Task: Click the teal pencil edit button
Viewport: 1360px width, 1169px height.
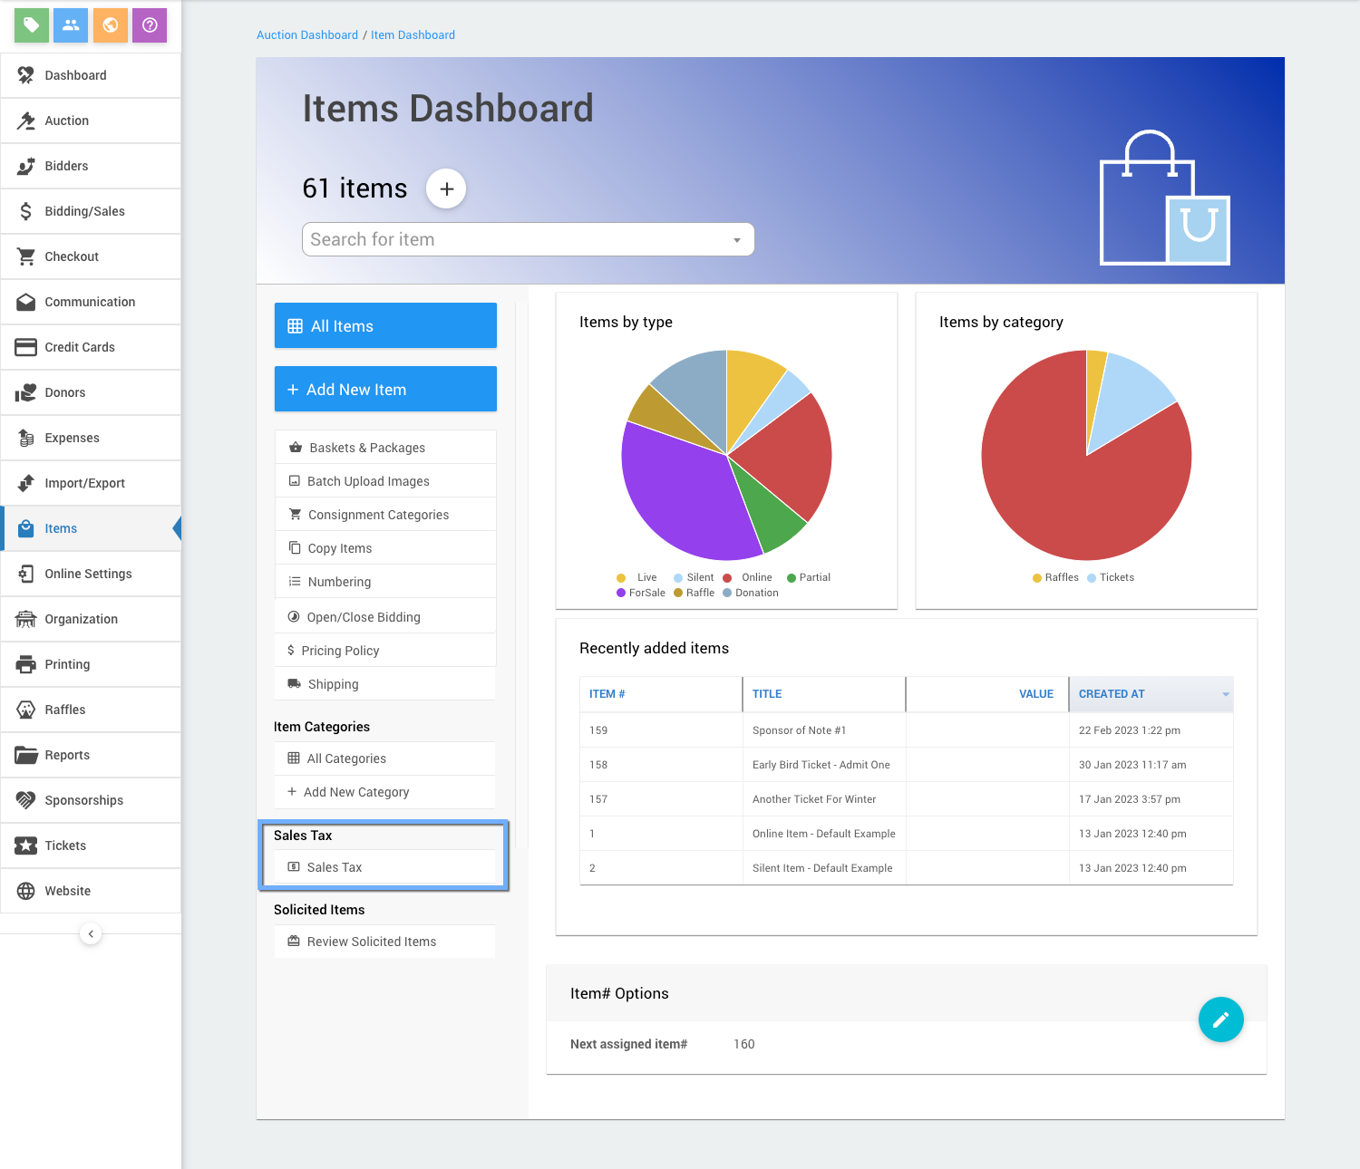Action: [1220, 1019]
